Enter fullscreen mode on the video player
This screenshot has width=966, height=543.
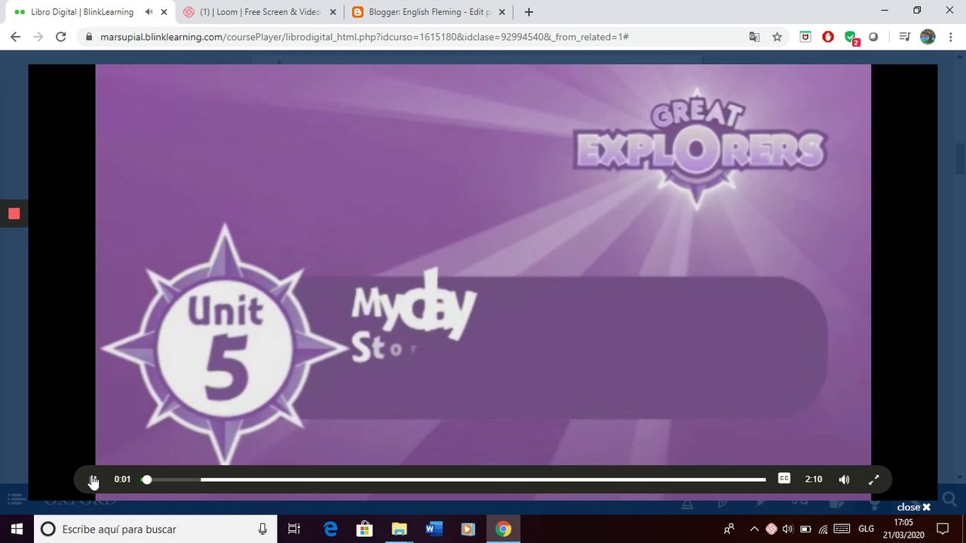click(x=874, y=480)
